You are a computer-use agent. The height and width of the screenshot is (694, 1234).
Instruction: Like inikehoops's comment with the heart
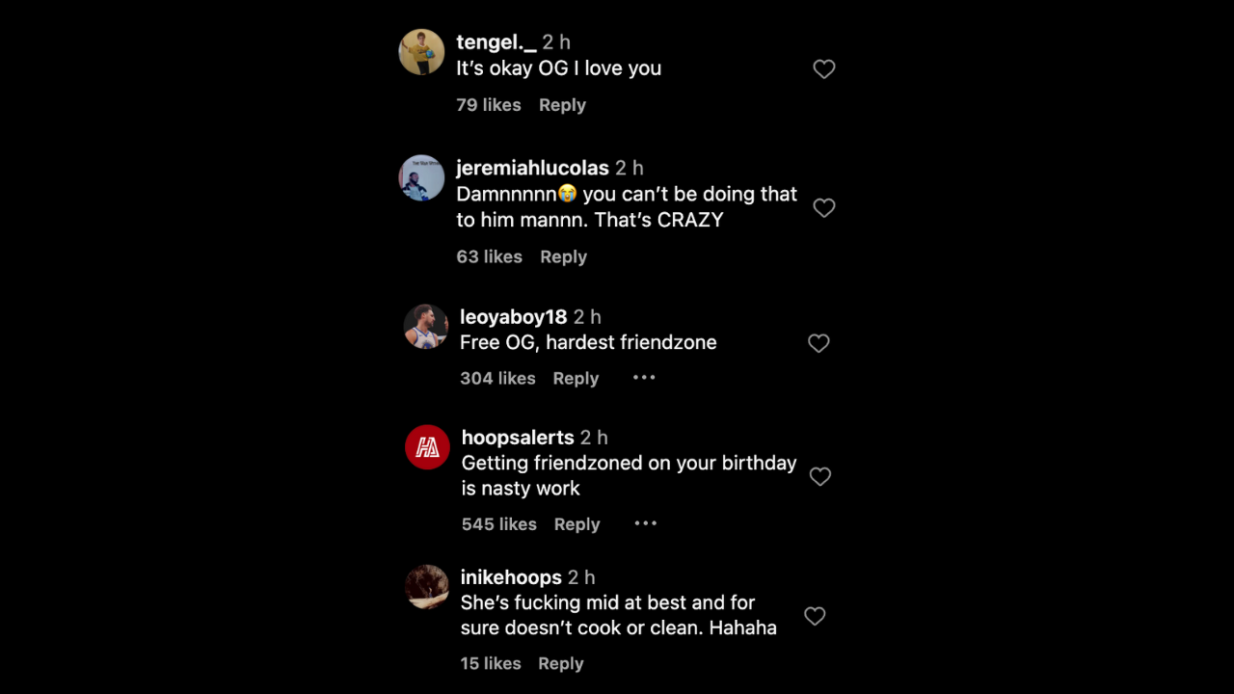[815, 616]
